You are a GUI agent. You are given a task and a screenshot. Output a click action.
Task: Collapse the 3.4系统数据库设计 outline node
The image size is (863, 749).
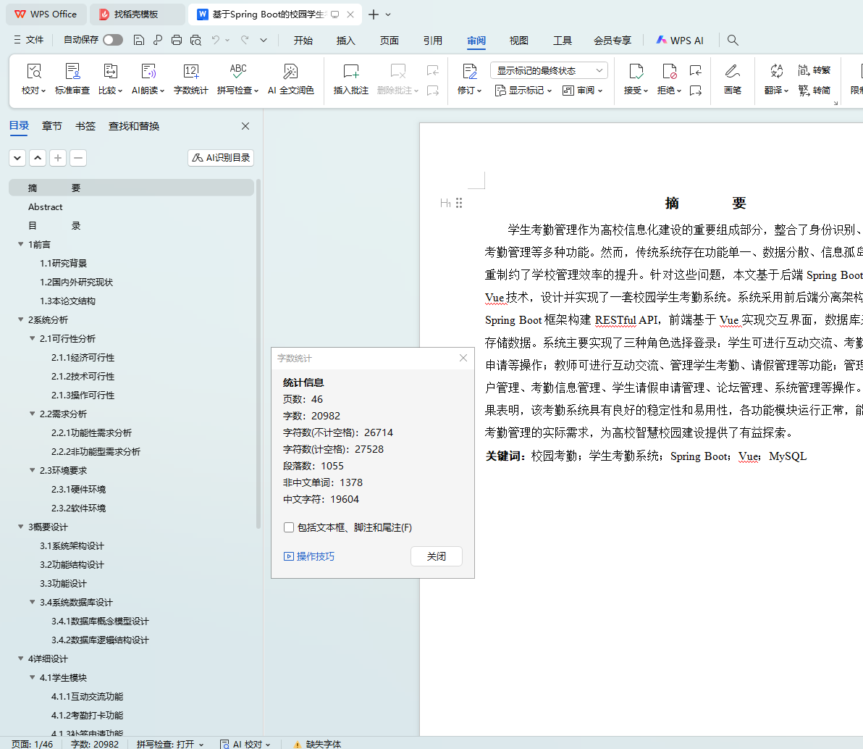33,602
